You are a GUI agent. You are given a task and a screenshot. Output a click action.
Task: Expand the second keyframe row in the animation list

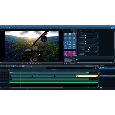[64, 60]
